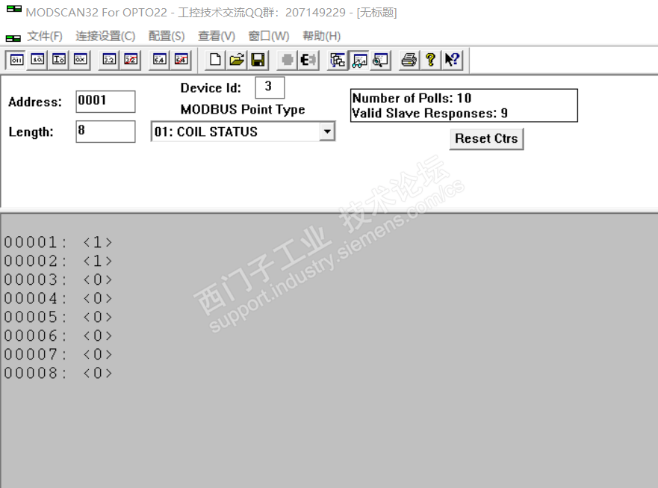The height and width of the screenshot is (488, 658).
Task: Select coil row 00005 value
Action: [x=98, y=317]
